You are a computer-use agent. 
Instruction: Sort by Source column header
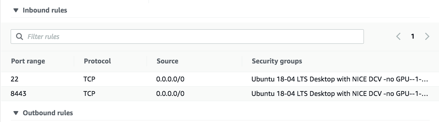167,61
